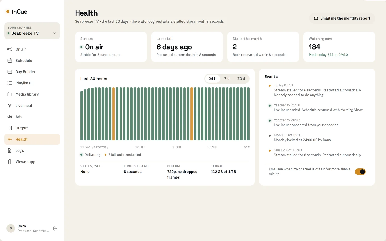
Task: Click the Live input antenna icon
Action: pos(10,106)
